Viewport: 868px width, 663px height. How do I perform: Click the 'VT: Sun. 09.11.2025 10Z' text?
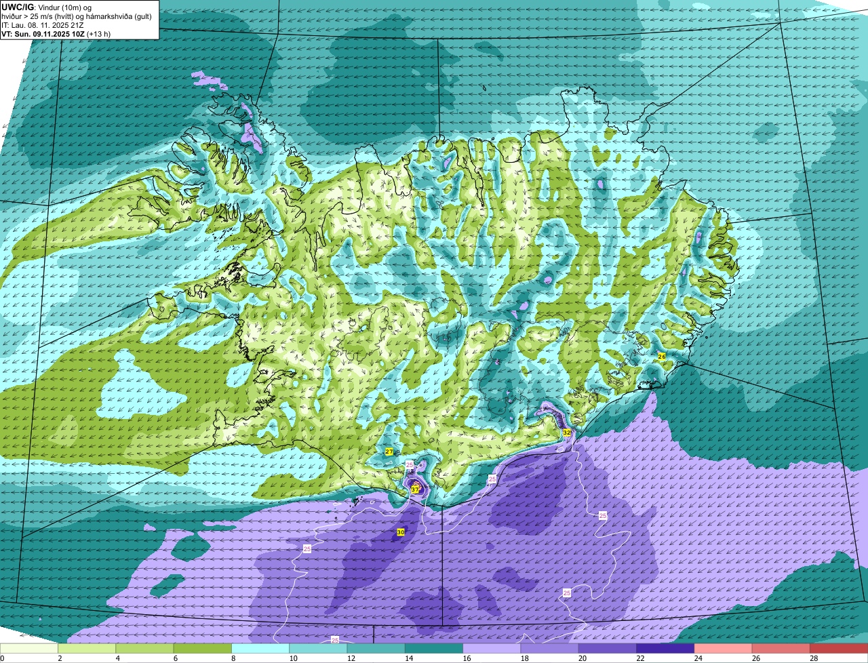coord(42,34)
